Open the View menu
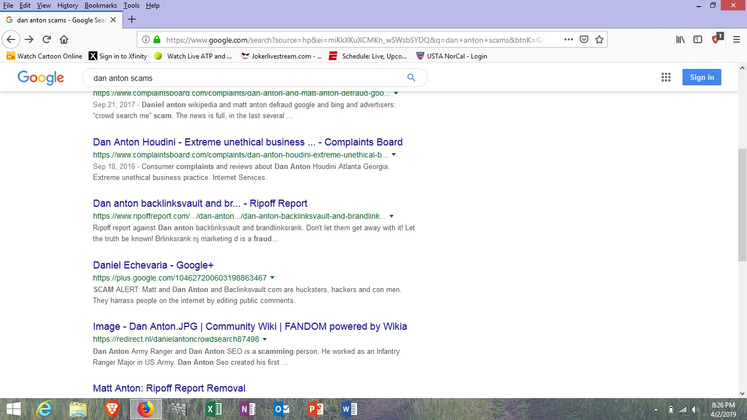This screenshot has width=747, height=420. pyautogui.click(x=44, y=5)
